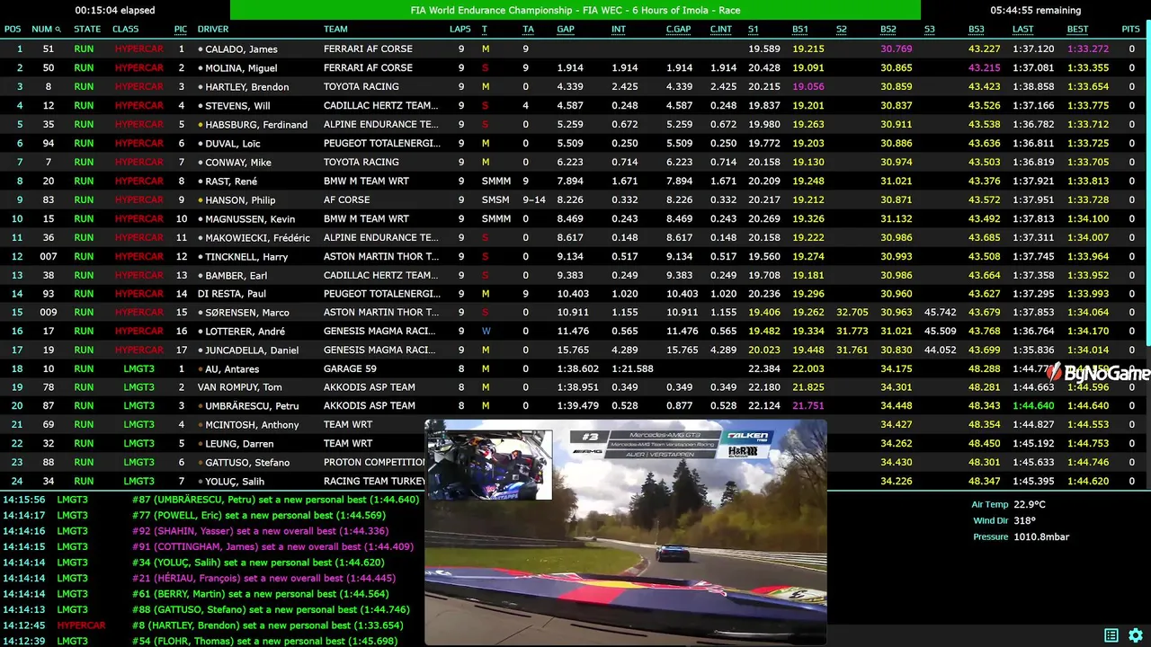Click team RACING TEAM TURKEY
The height and width of the screenshot is (647, 1151).
pyautogui.click(x=373, y=482)
